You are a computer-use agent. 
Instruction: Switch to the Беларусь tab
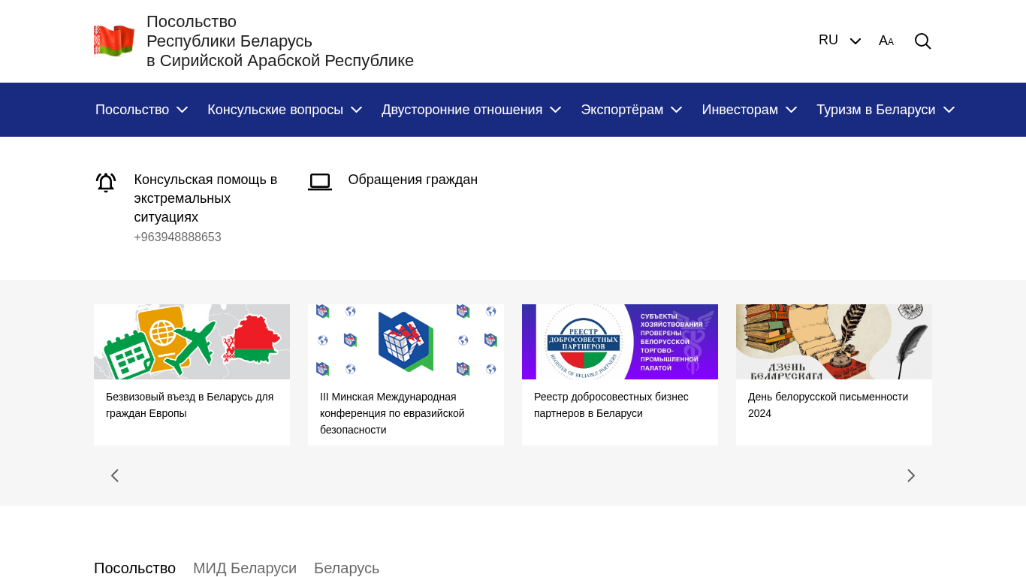pyautogui.click(x=346, y=568)
